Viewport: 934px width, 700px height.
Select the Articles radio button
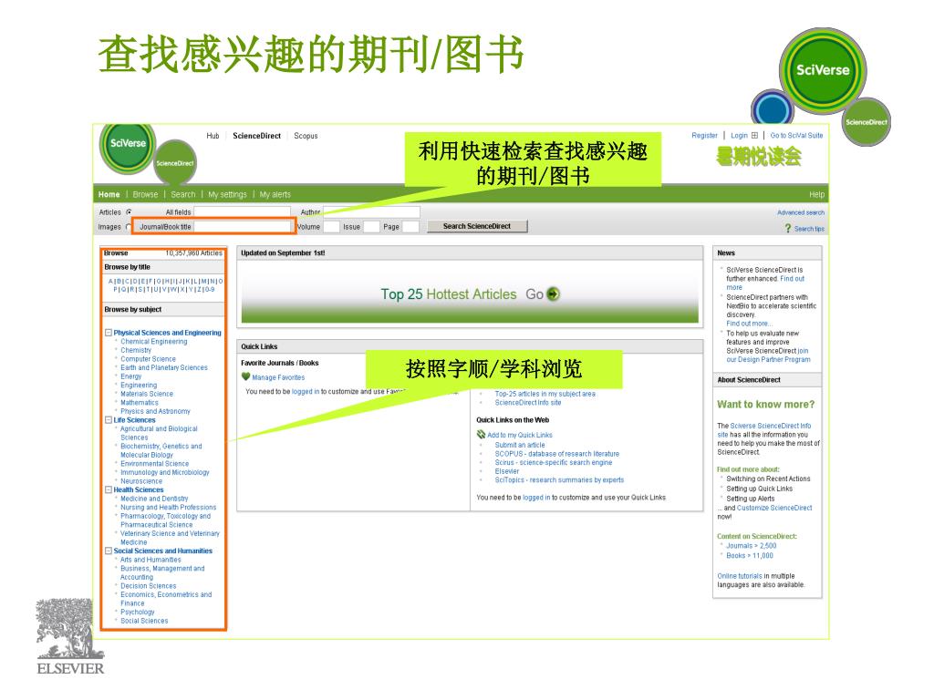click(x=129, y=211)
